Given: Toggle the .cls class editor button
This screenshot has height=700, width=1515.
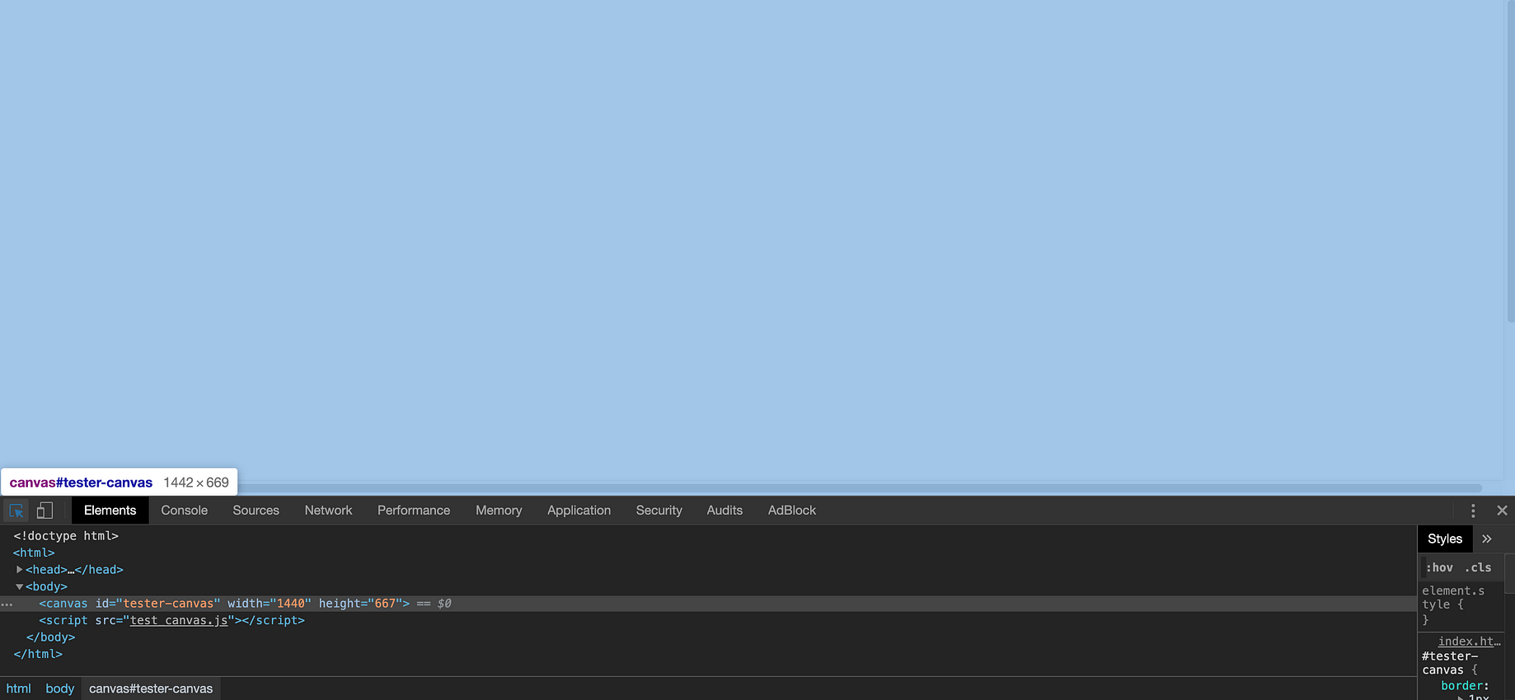Looking at the screenshot, I should click(1478, 567).
